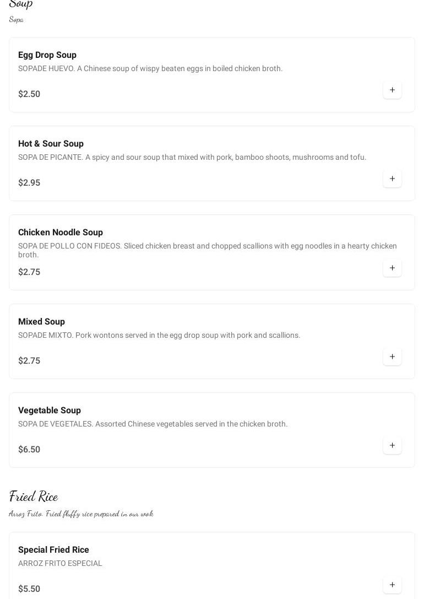
Task: Click the Arroz Frito section subtitle
Action: [81, 514]
